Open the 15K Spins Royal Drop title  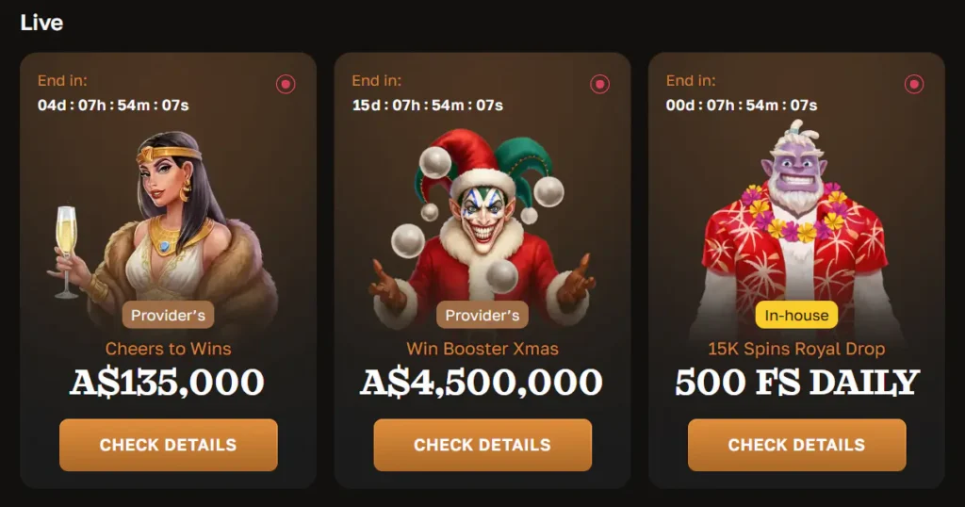(796, 349)
